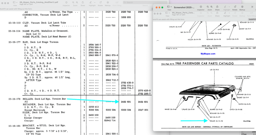The height and width of the screenshot is (135, 256).
Task: Toggle Highlight pen in the page 797 window
Action: coord(225,13)
